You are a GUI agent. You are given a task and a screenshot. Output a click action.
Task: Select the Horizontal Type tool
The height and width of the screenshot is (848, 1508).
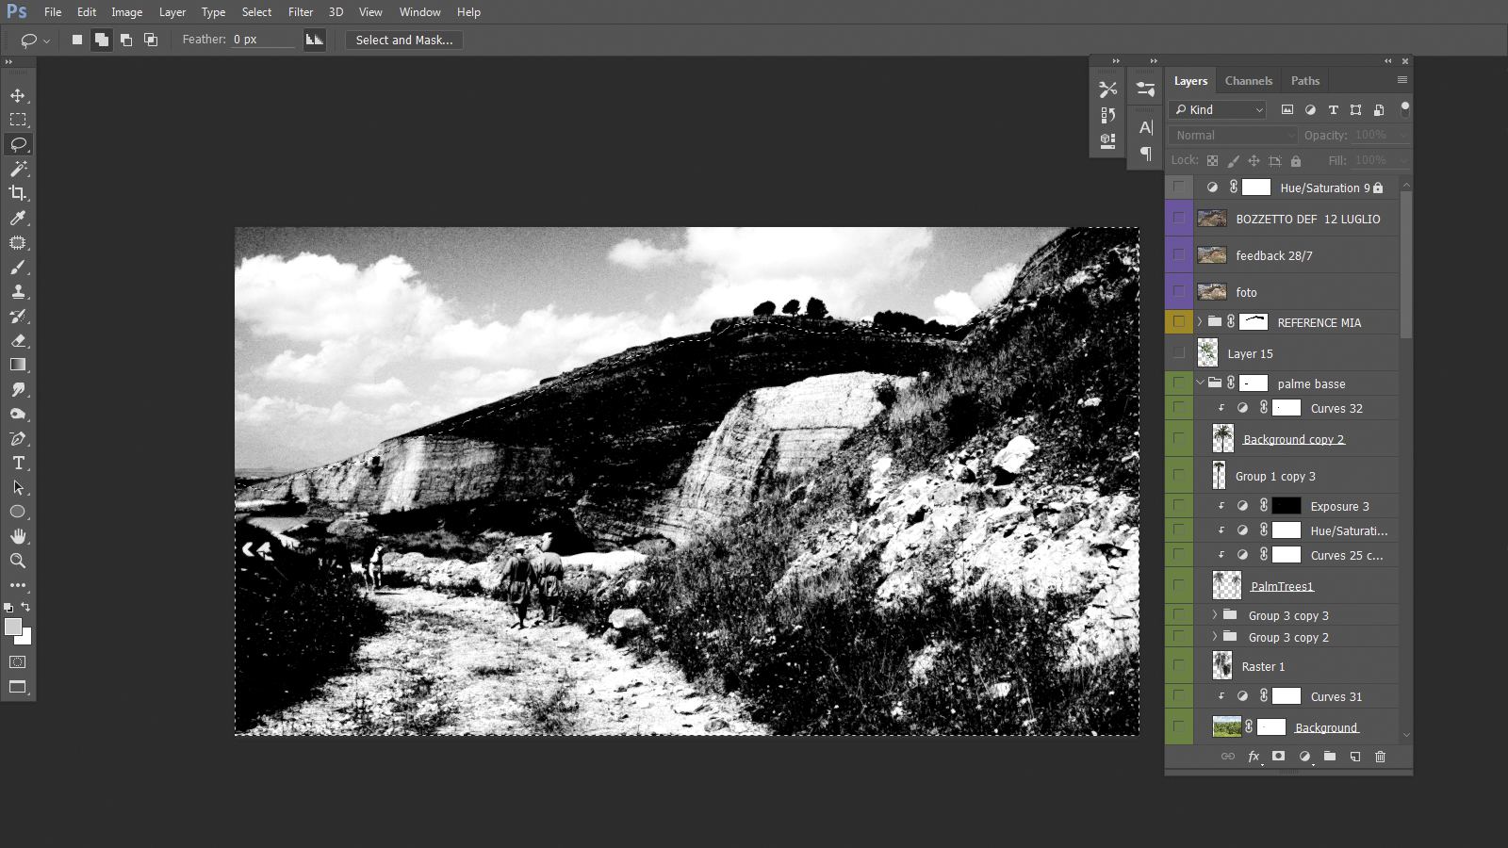(18, 463)
